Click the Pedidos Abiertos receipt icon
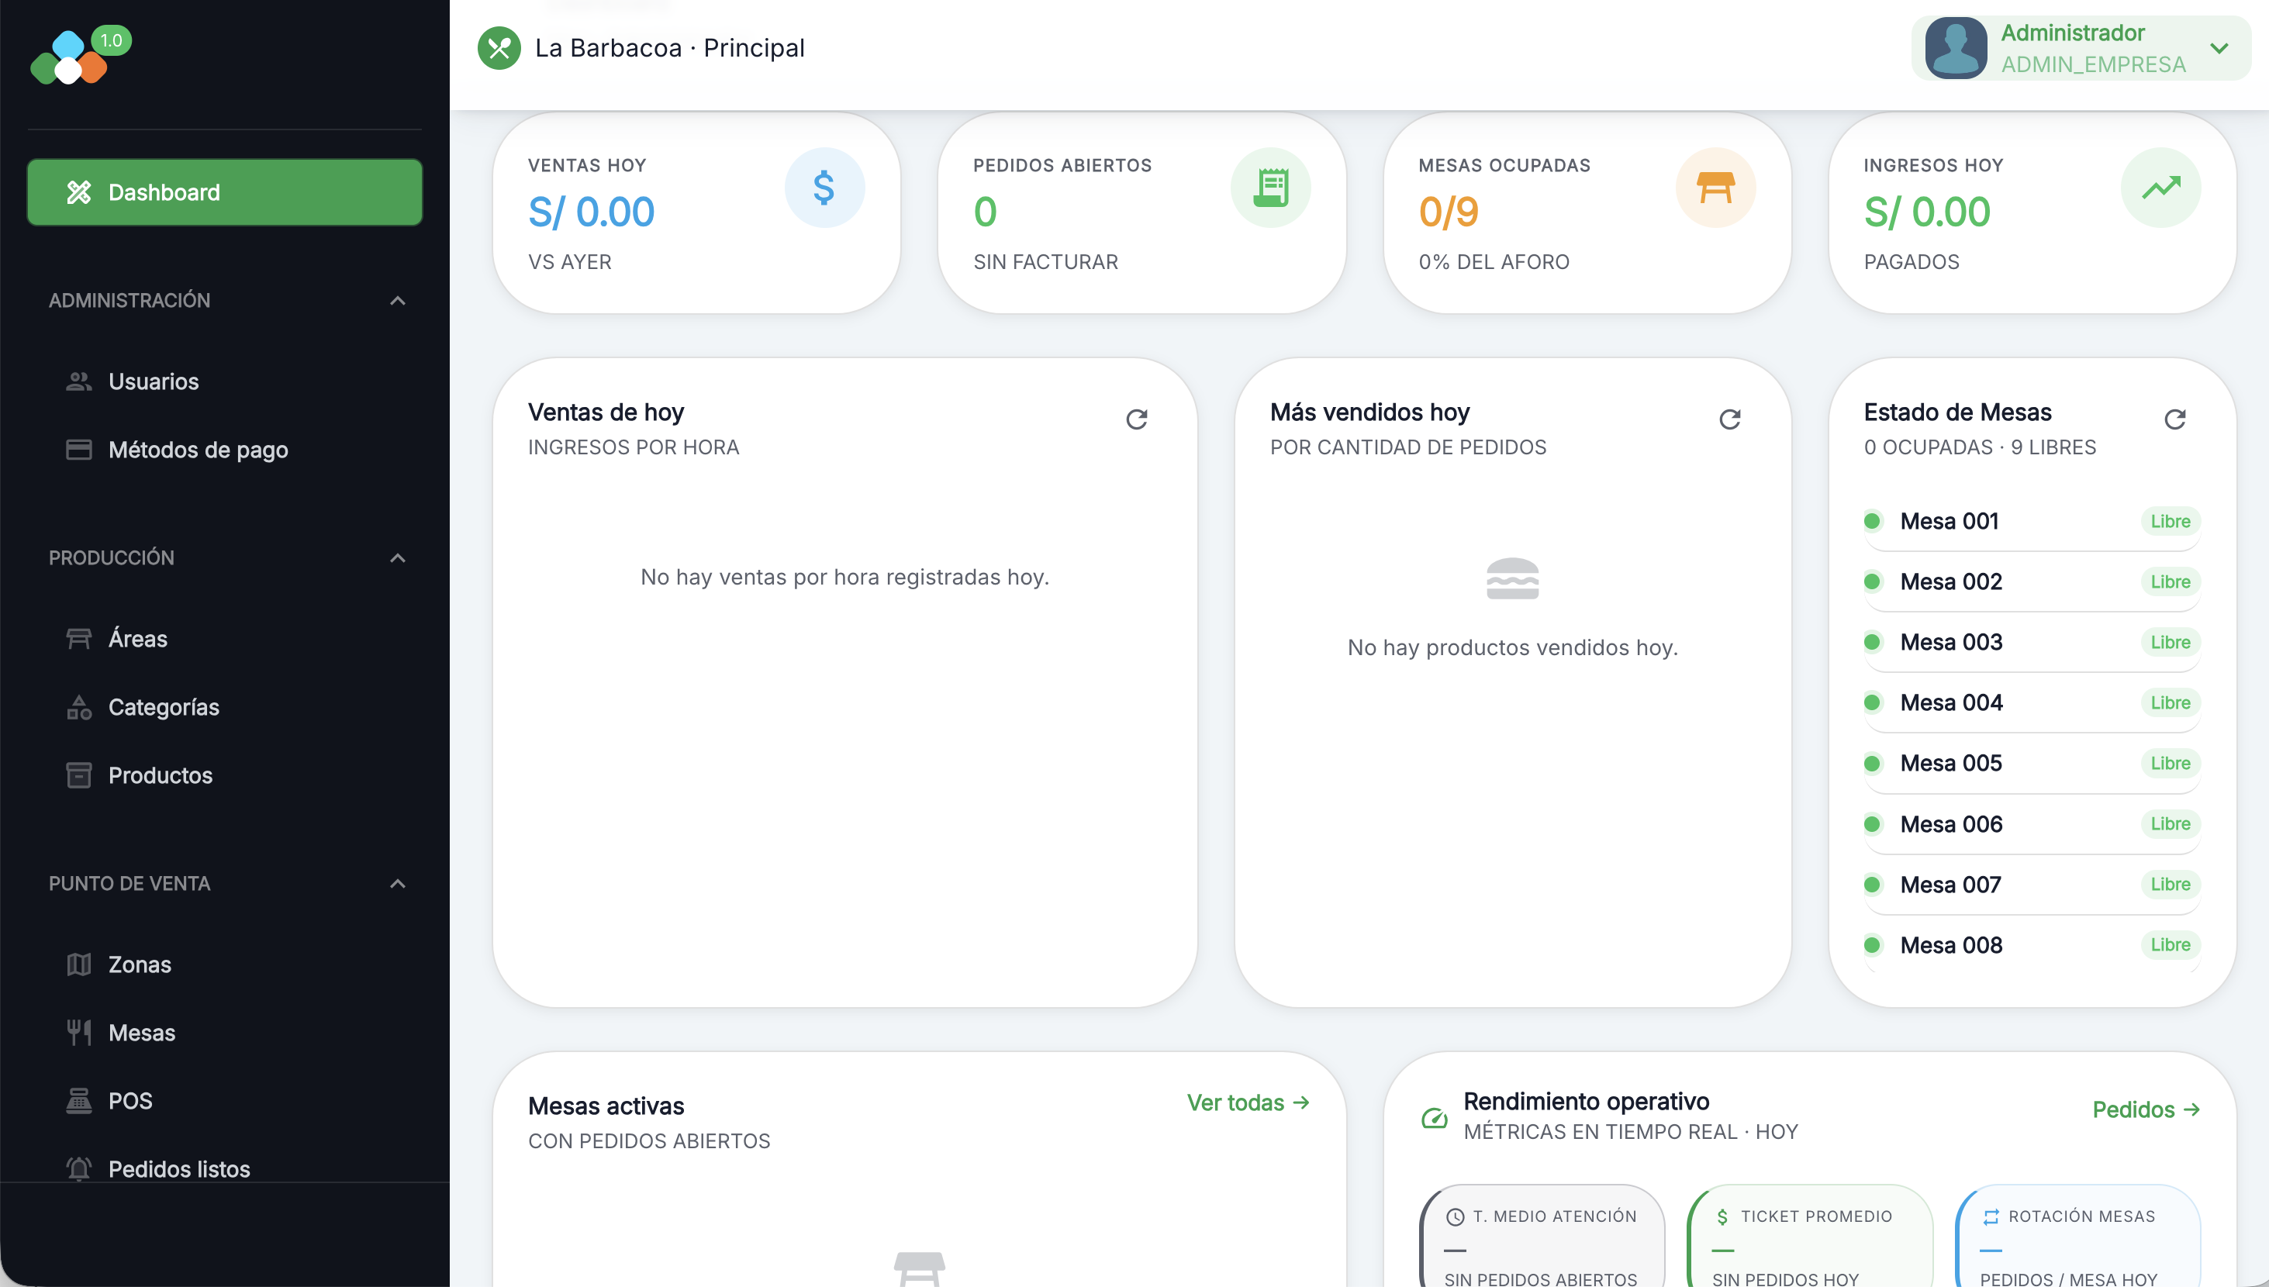Image resolution: width=2269 pixels, height=1287 pixels. (1270, 188)
